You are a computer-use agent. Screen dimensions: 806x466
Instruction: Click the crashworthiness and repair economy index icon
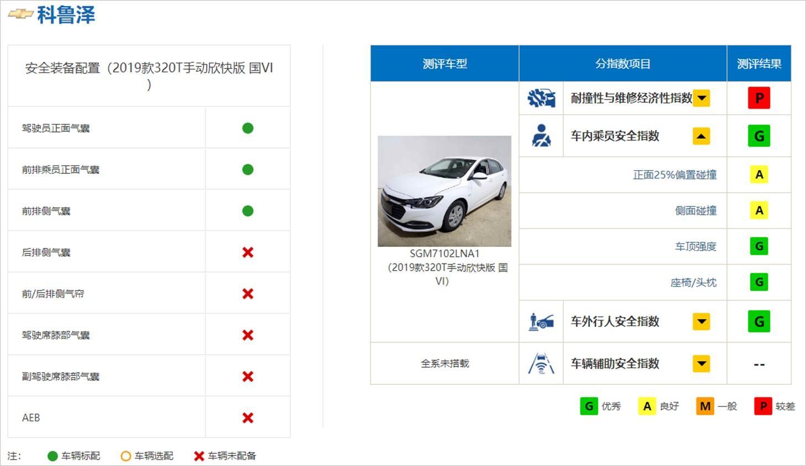tap(541, 98)
